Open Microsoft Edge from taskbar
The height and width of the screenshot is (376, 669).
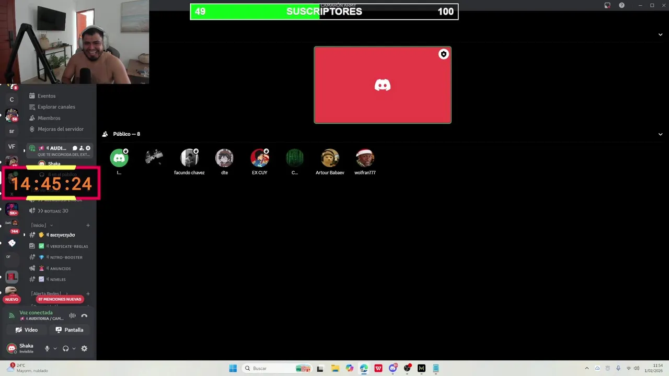[364, 368]
